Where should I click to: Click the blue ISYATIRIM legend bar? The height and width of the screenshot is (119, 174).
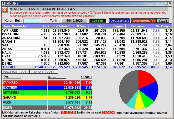pyautogui.click(x=25, y=88)
